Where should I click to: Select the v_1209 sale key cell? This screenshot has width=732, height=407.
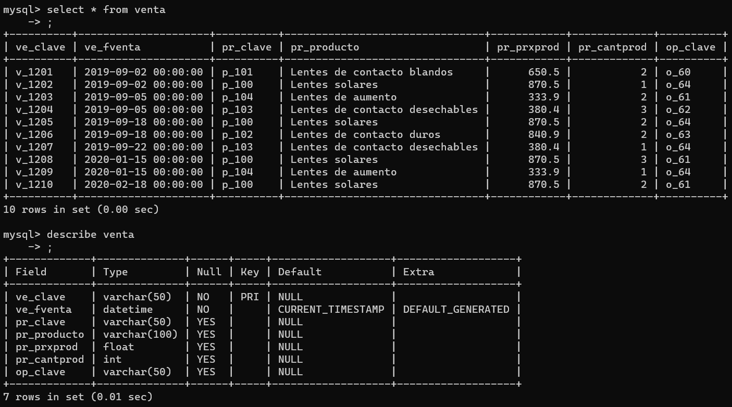[34, 172]
